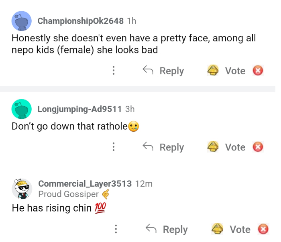Upvote Commercial_Layer3513's comment with the yellow arrow
This screenshot has height=242, width=281.
click(x=217, y=229)
